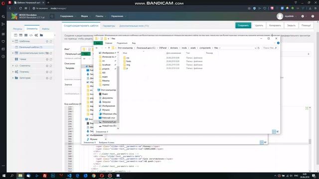319x179 pixels.
Task: Expand the Дополнительные поля tree node
Action: [x=13, y=53]
